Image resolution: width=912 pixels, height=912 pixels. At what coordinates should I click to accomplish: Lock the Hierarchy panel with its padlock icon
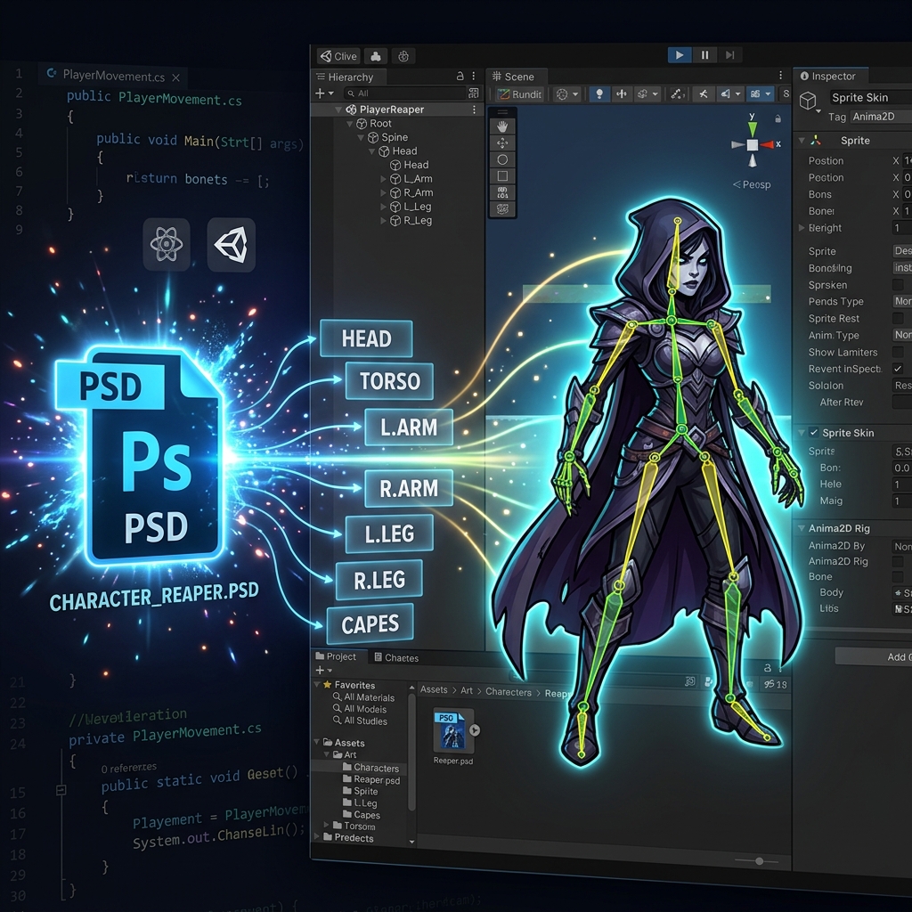(460, 77)
